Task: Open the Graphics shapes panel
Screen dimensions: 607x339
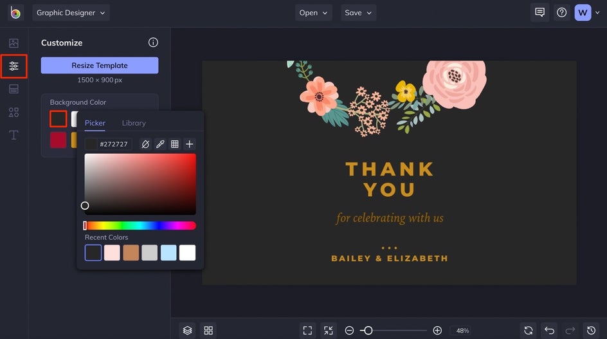Action: click(14, 112)
